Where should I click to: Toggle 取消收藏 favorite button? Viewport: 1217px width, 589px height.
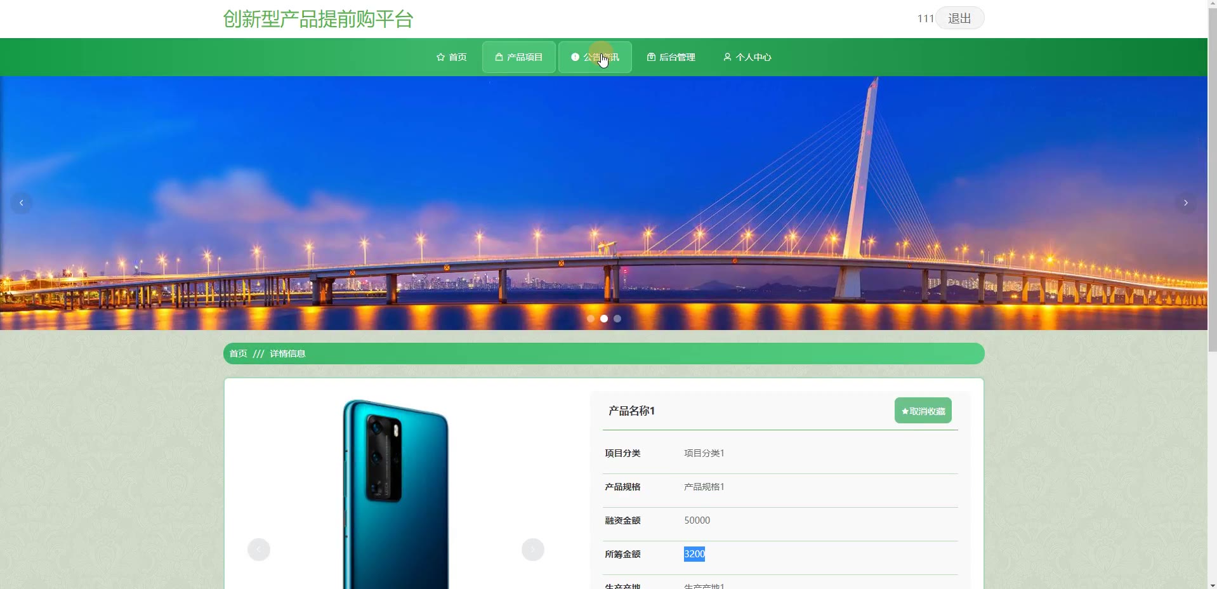coord(923,411)
